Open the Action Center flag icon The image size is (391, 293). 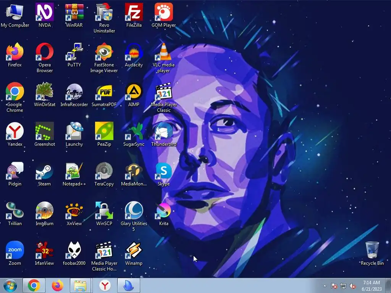pyautogui.click(x=334, y=286)
